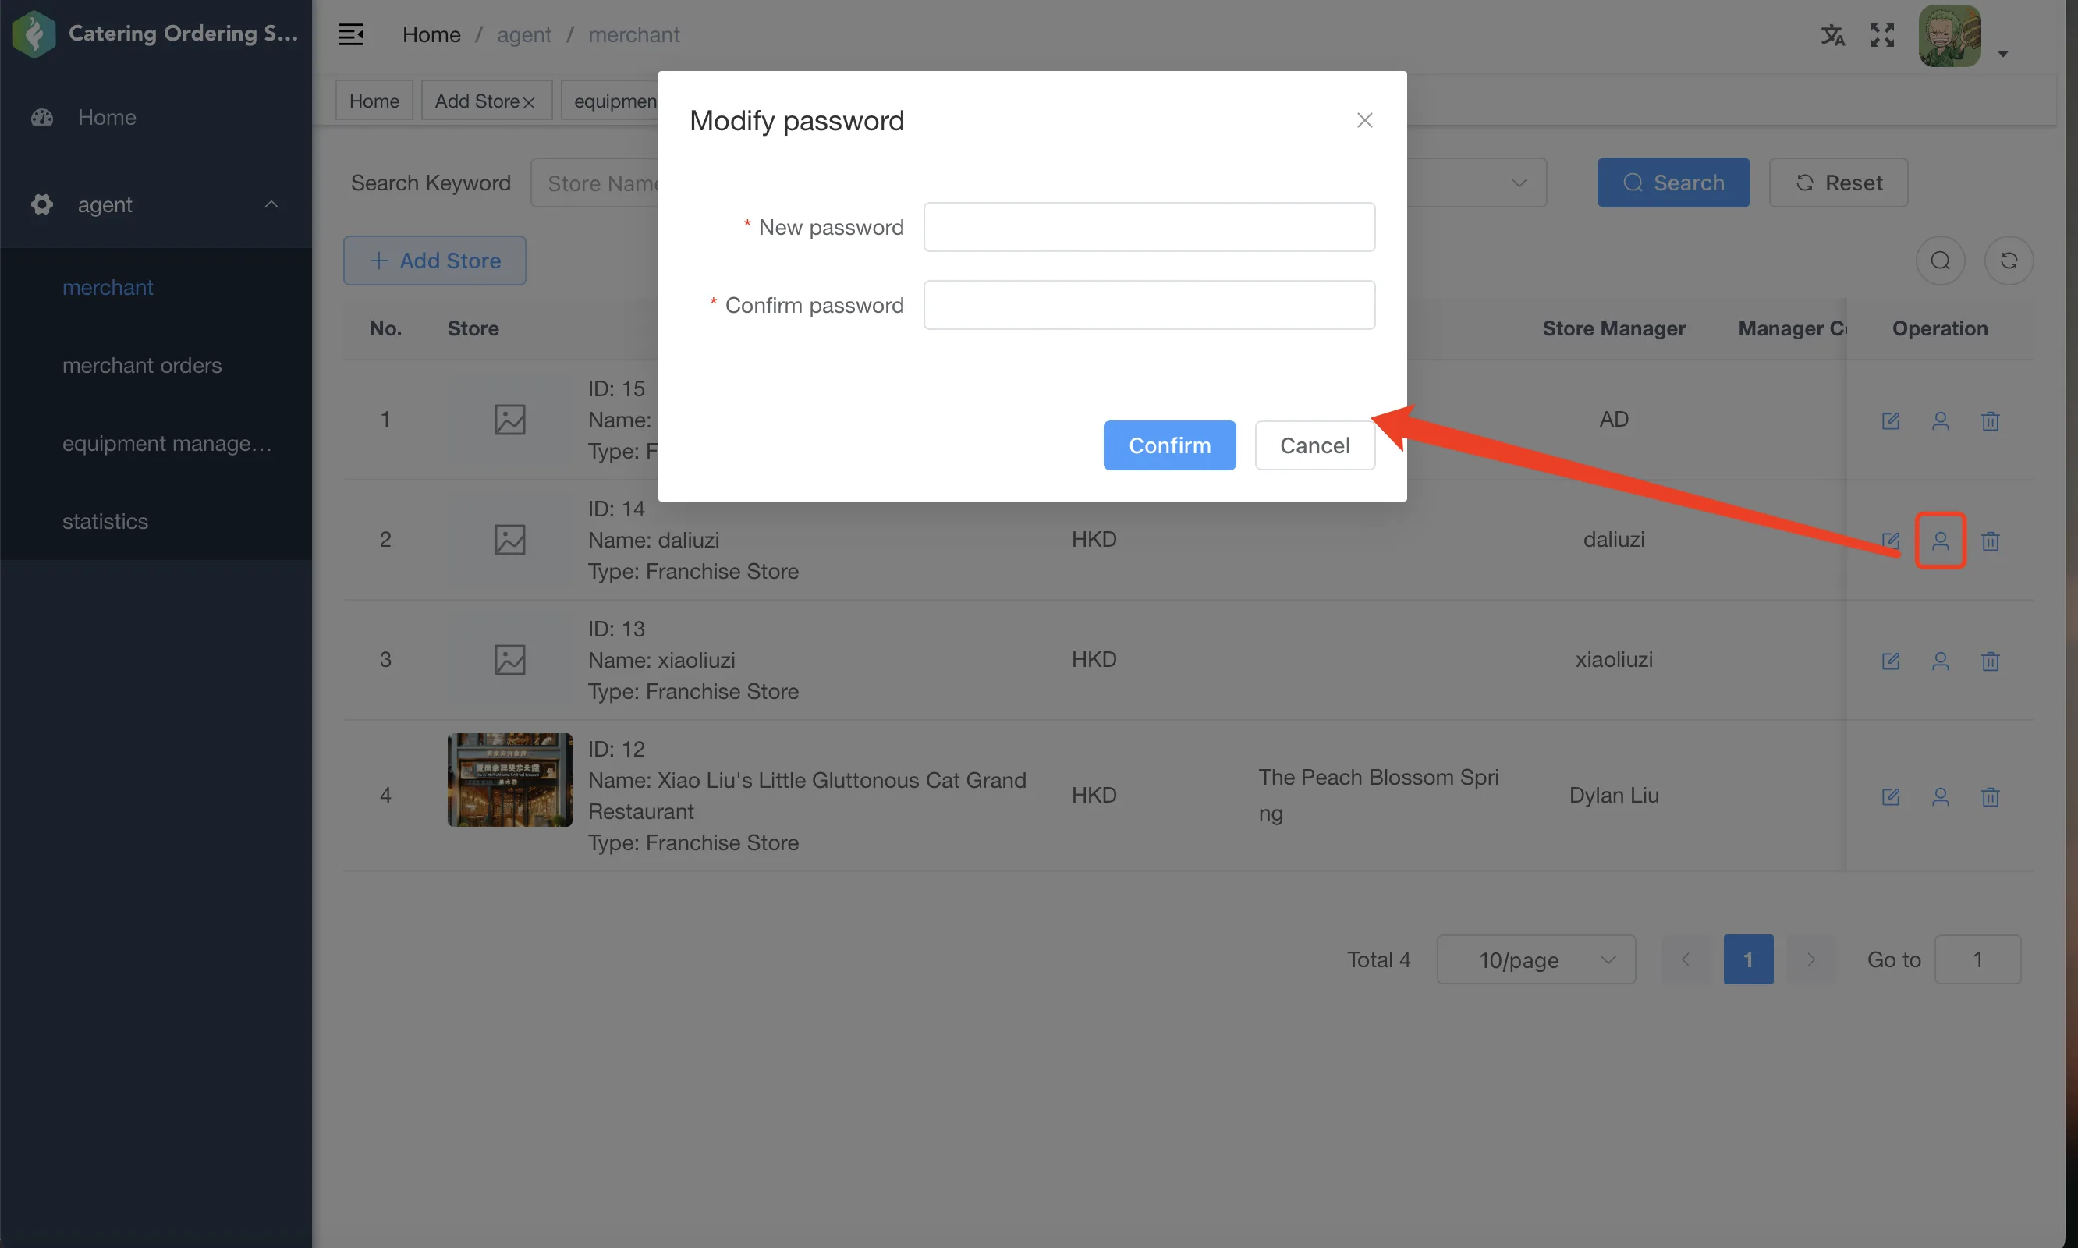Screen dimensions: 2078x1248
Task: Edit the Dylan Liu store row
Action: point(1890,796)
